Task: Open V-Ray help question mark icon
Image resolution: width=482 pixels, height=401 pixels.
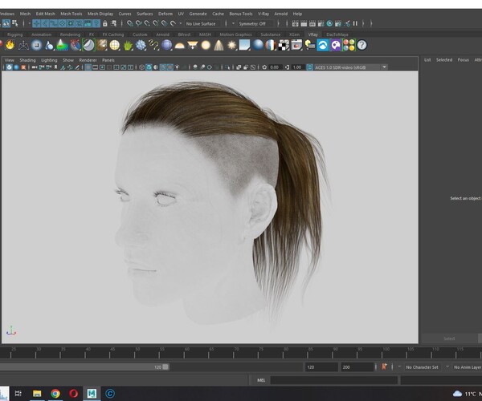Action: pyautogui.click(x=362, y=45)
